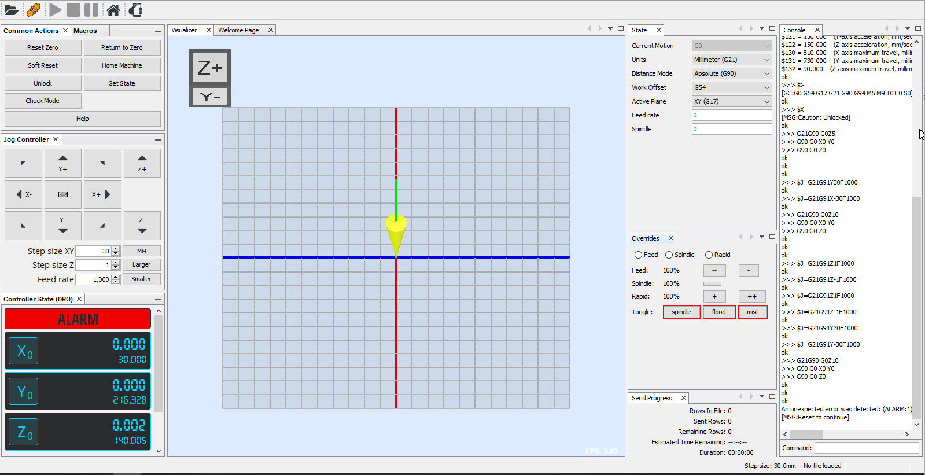
Task: Click the Command input field
Action: [867, 448]
